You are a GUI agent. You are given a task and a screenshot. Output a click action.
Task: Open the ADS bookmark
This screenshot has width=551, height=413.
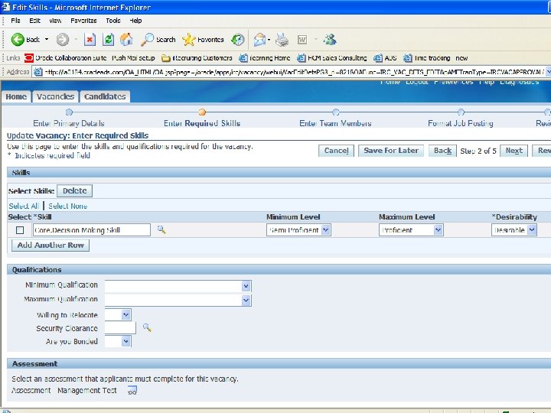(x=385, y=58)
